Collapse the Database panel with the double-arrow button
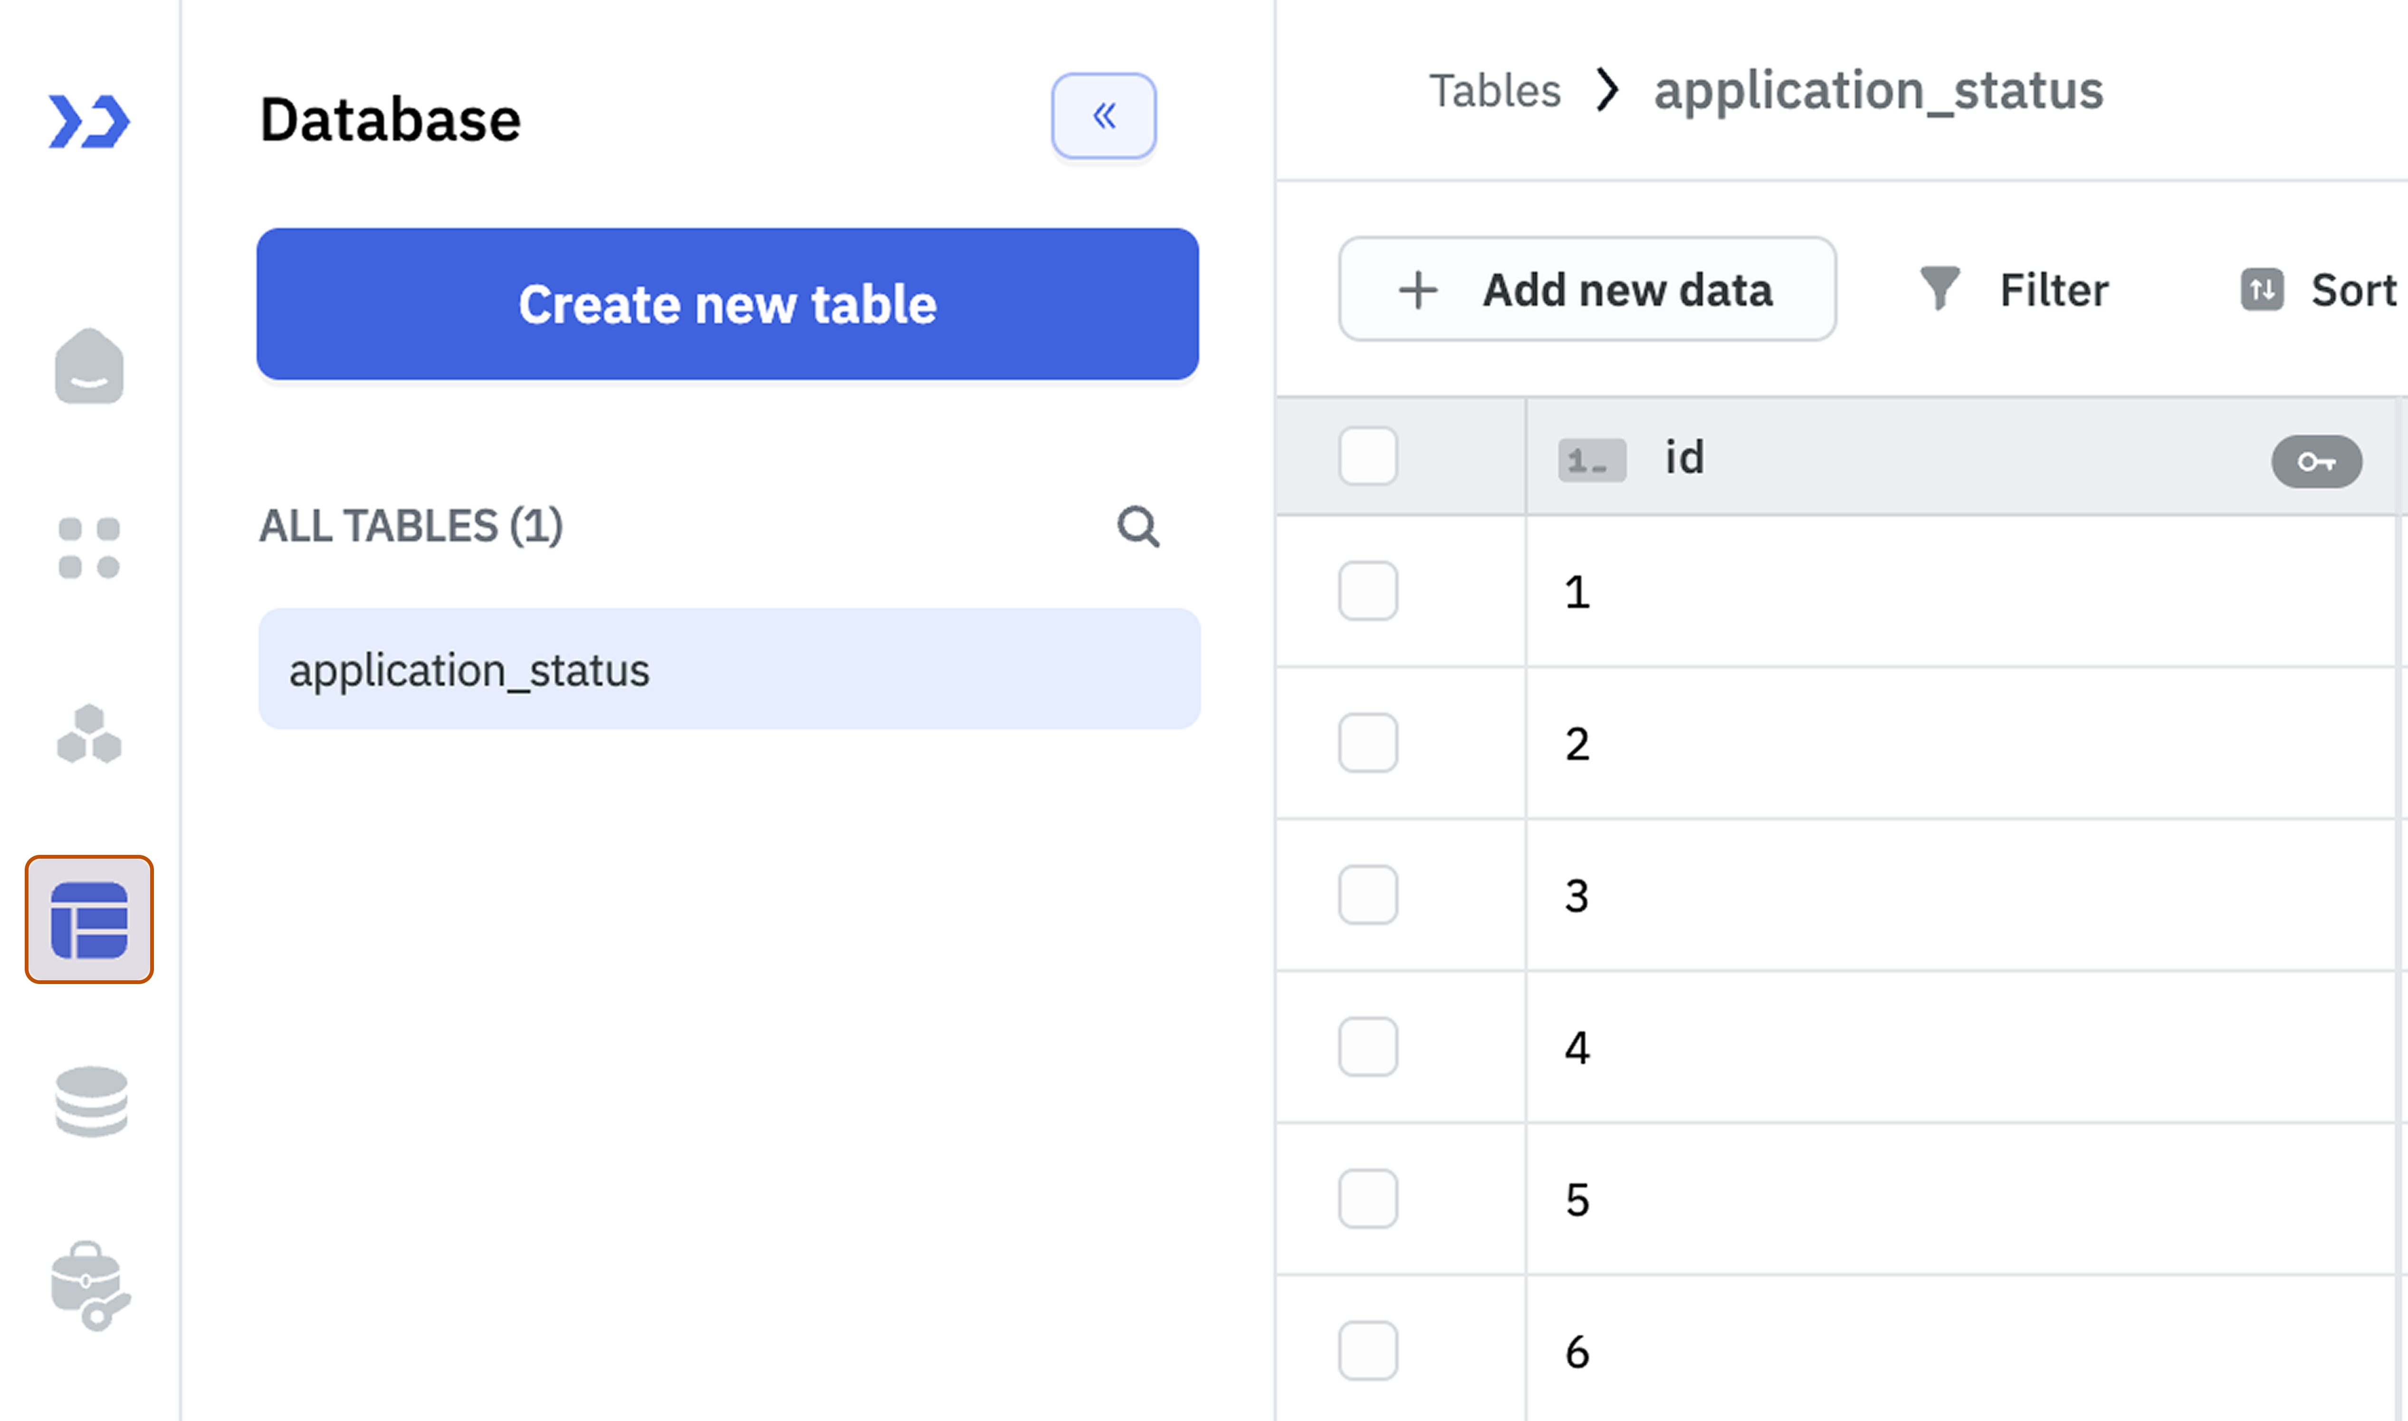The image size is (2408, 1421). pos(1103,116)
